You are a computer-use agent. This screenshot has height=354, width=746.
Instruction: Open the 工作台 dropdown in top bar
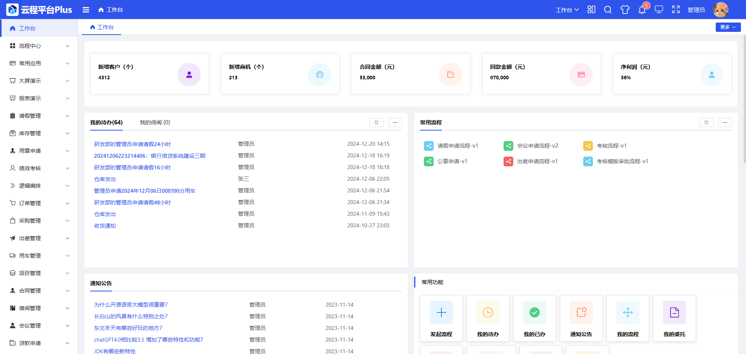pyautogui.click(x=567, y=10)
